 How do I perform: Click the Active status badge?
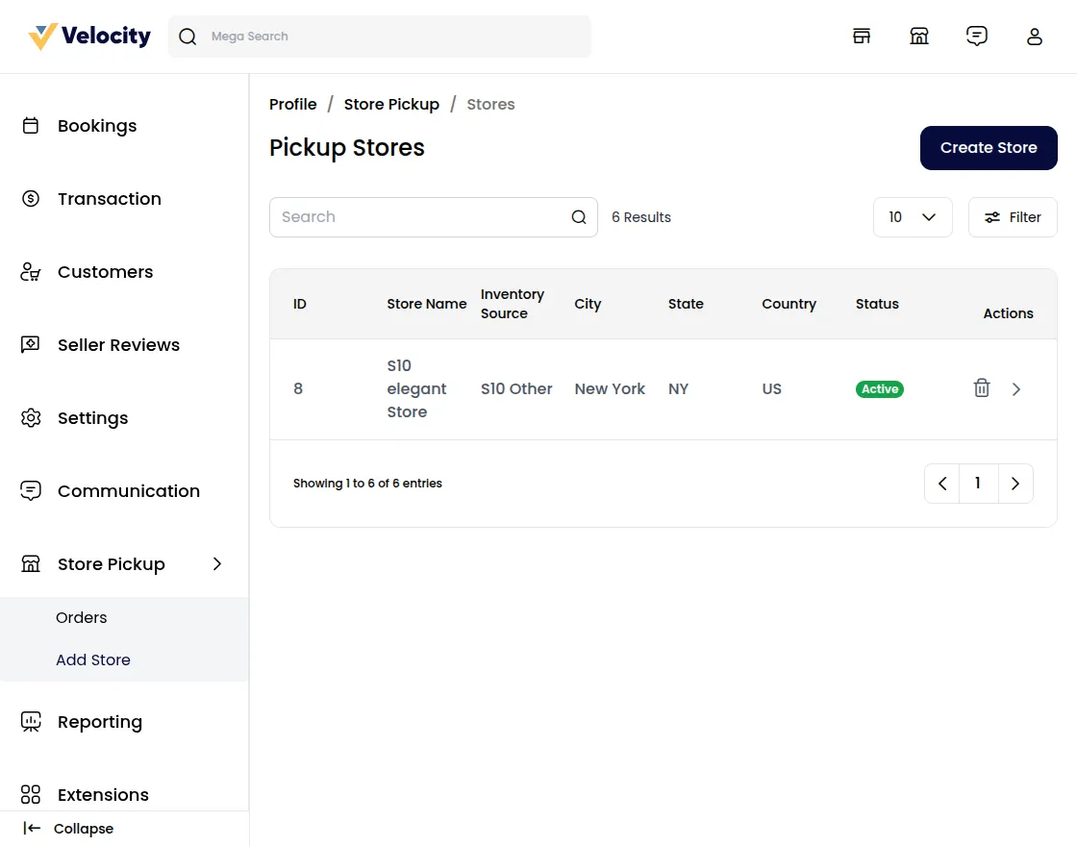tap(879, 388)
